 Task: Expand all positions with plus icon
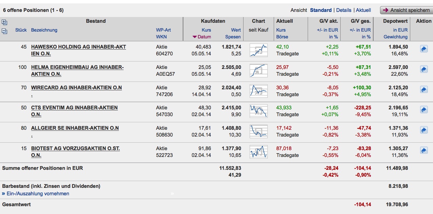point(4,23)
